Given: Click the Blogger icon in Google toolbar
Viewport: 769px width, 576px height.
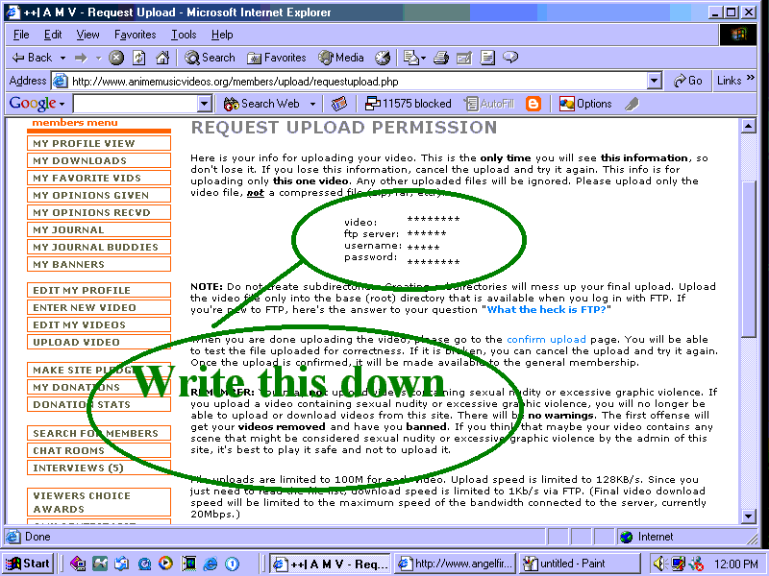Looking at the screenshot, I should 533,104.
